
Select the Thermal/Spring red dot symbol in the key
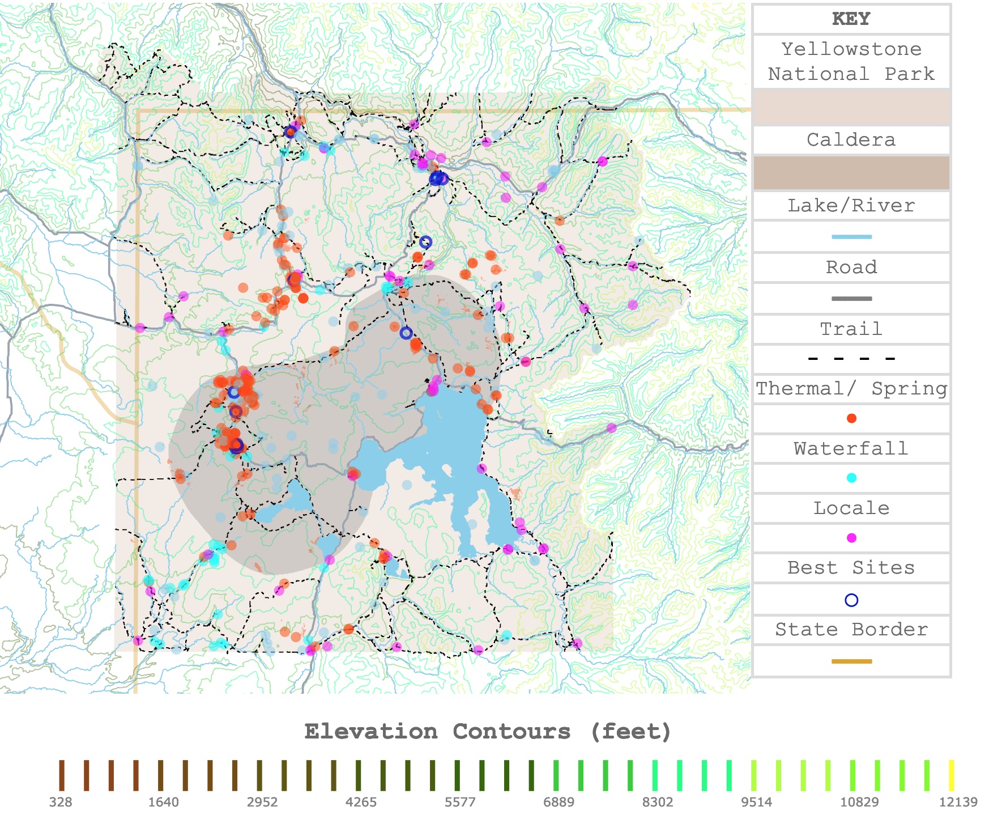coord(851,418)
